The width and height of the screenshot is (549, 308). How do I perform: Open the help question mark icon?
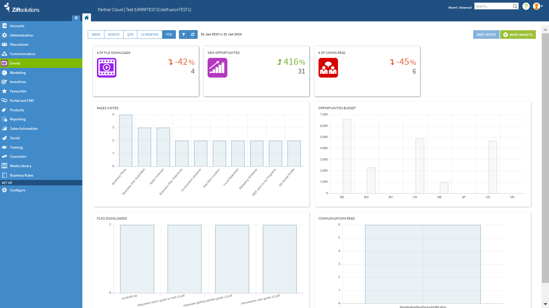tap(526, 6)
